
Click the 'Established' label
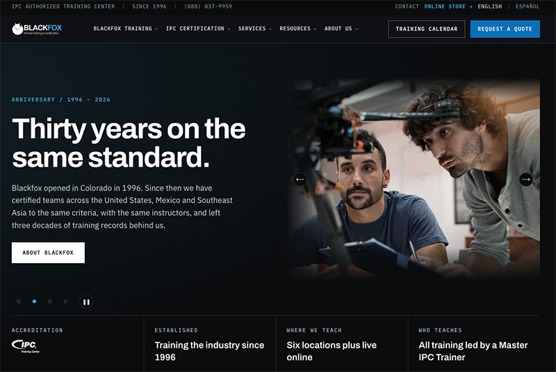point(177,330)
